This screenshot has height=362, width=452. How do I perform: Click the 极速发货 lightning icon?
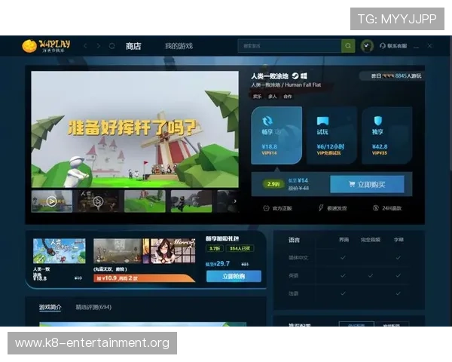point(321,208)
